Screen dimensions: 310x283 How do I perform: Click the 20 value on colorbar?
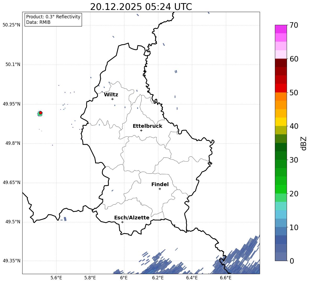294,194
